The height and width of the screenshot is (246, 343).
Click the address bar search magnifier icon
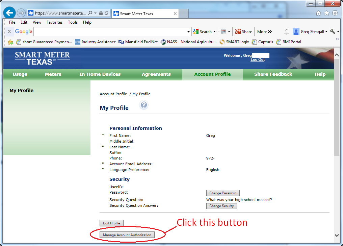(x=90, y=13)
